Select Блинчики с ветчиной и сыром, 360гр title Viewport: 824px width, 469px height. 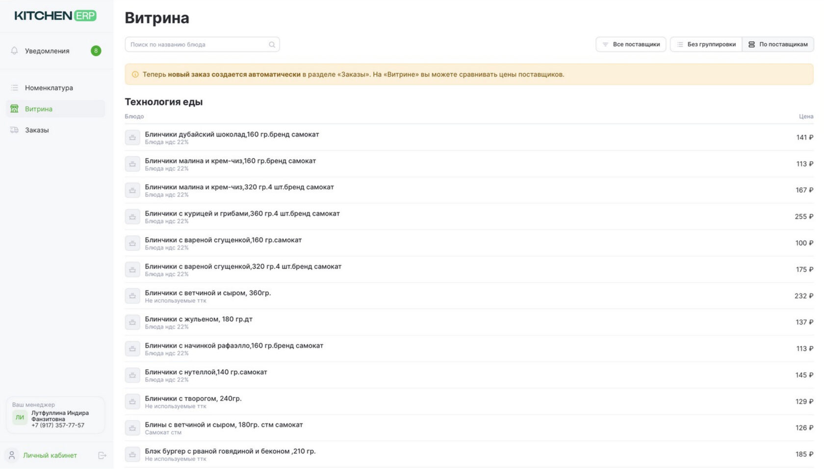click(208, 293)
